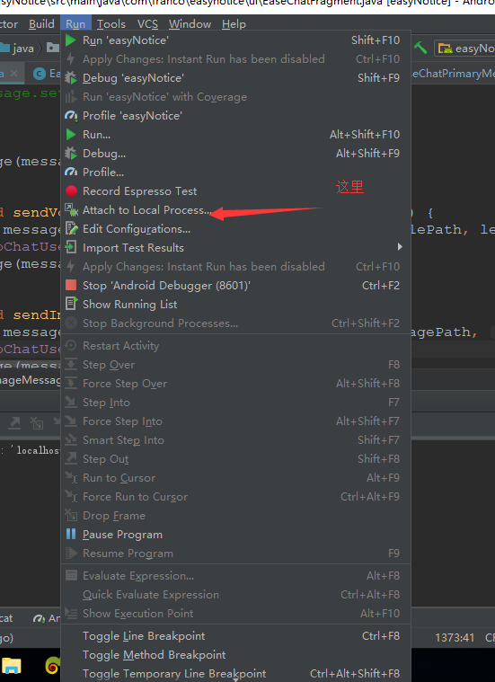The image size is (495, 682).
Task: Choose the Debug... menu item
Action: [235, 154]
